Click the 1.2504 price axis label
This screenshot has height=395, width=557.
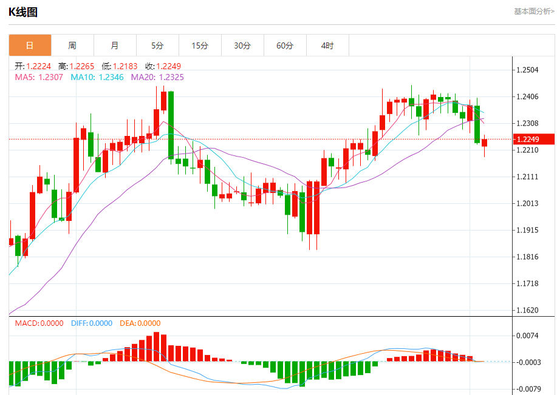(527, 70)
